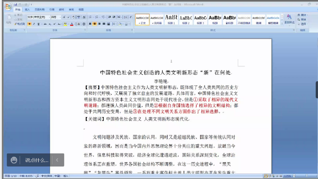Toggle underline formatting
Viewport: 318px width, 179px height.
pyautogui.click(x=38, y=24)
